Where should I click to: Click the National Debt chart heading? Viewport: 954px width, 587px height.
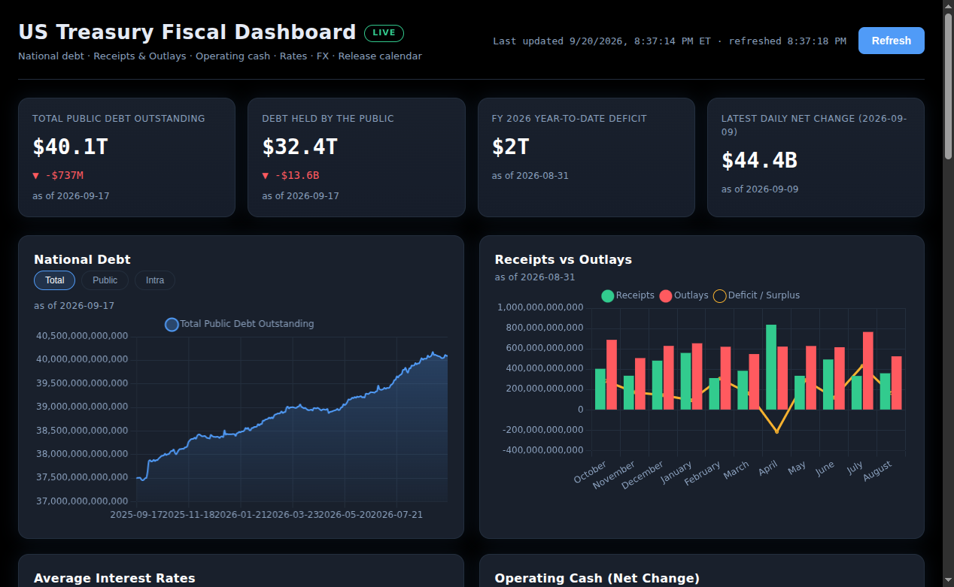tap(82, 259)
